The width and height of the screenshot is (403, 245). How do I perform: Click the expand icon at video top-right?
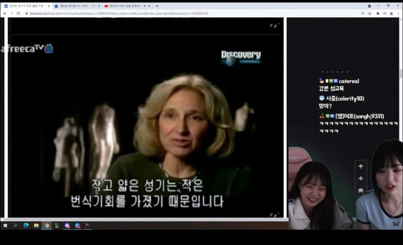275,26
